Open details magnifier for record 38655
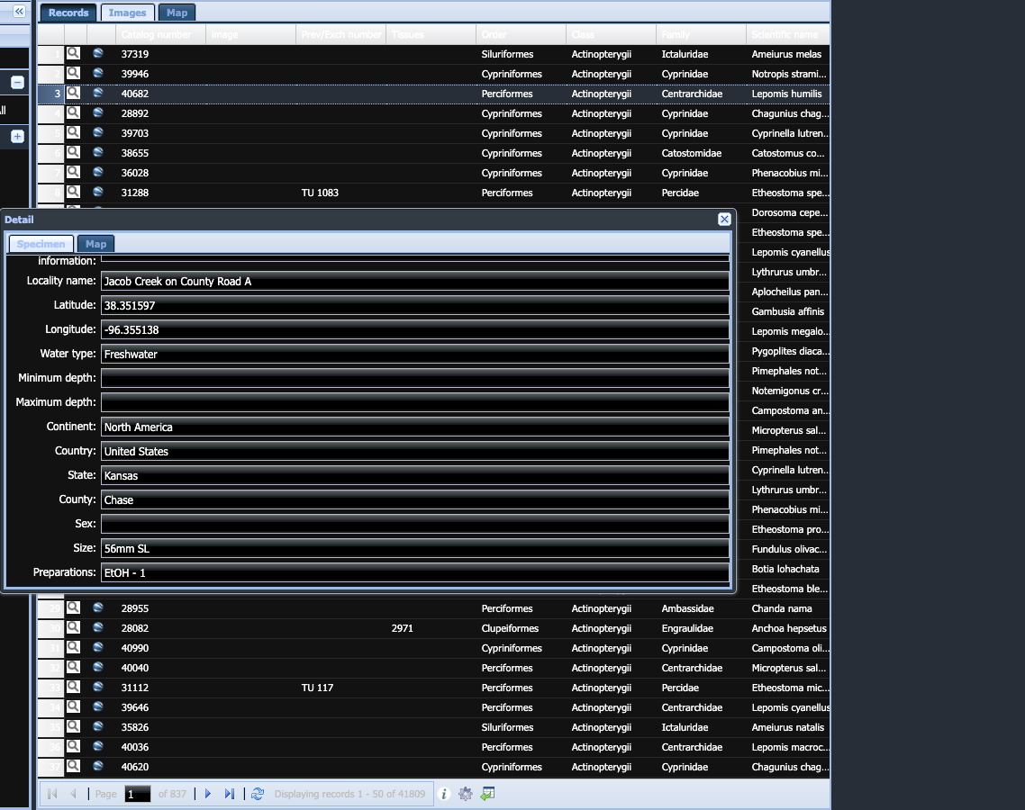 point(73,152)
